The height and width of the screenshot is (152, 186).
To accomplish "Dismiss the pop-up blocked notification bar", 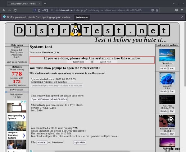I will pyautogui.click(x=182, y=17).
